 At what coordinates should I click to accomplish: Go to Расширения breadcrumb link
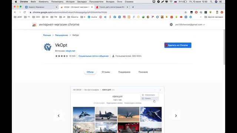click(61, 35)
